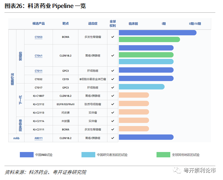Click the global rights checkmark for CT032

[x=113, y=79]
